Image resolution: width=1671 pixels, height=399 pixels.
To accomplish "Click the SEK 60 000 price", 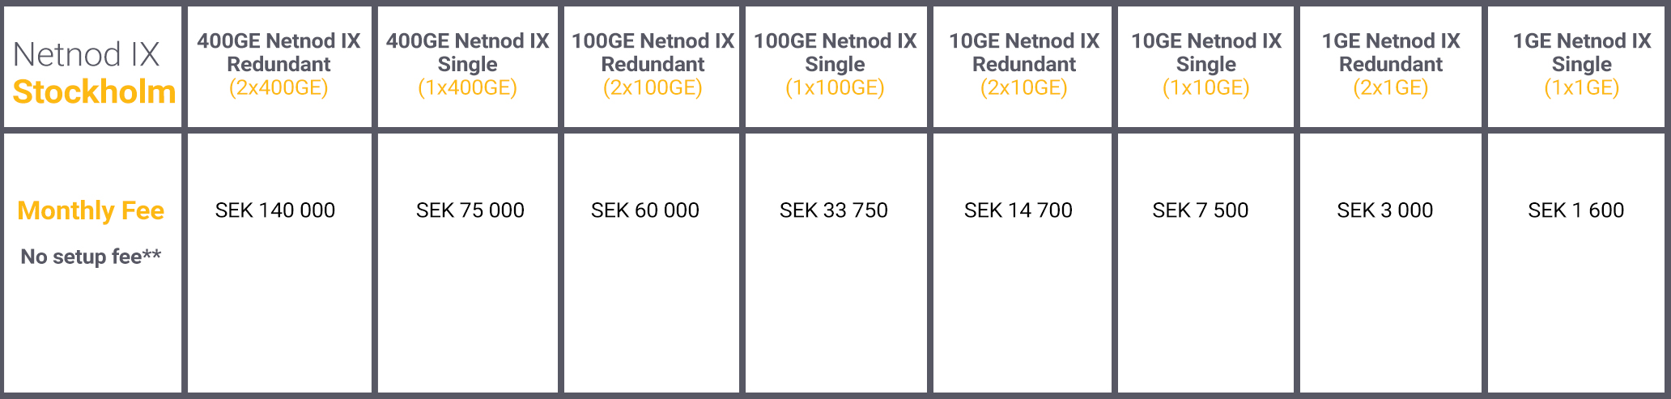I will click(x=645, y=210).
